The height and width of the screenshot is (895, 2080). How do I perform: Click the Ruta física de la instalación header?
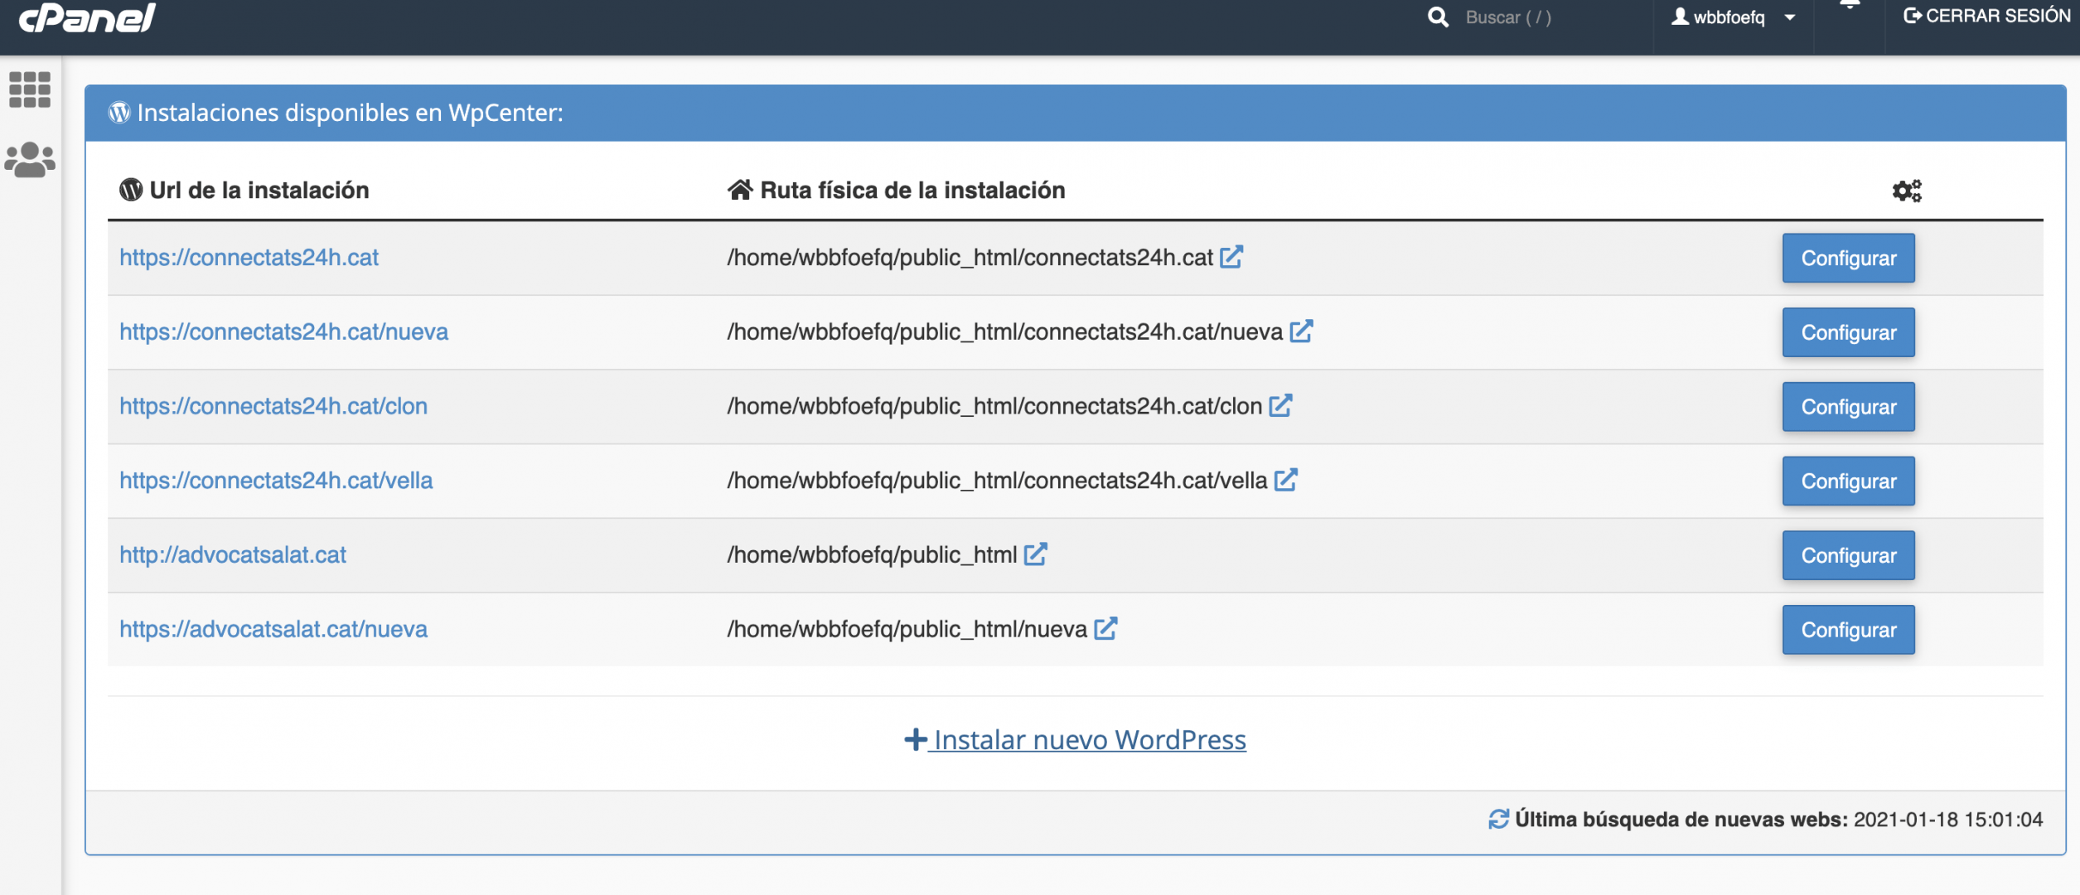pyautogui.click(x=912, y=190)
